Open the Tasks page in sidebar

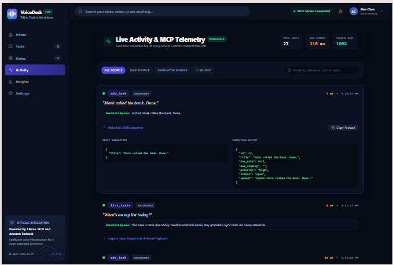point(35,46)
